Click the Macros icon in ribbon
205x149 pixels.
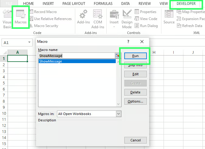pyautogui.click(x=21, y=18)
